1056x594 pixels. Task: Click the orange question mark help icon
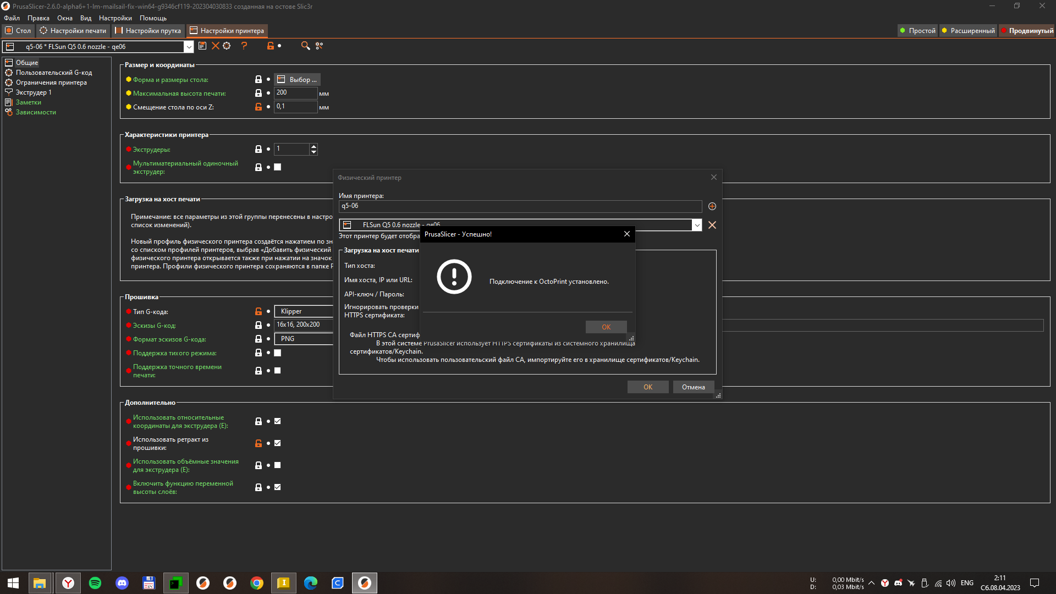[244, 46]
